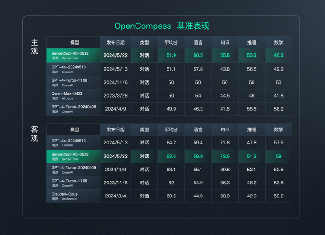Click the reasoning score 56.5
The width and height of the screenshot is (325, 235).
(x=252, y=69)
